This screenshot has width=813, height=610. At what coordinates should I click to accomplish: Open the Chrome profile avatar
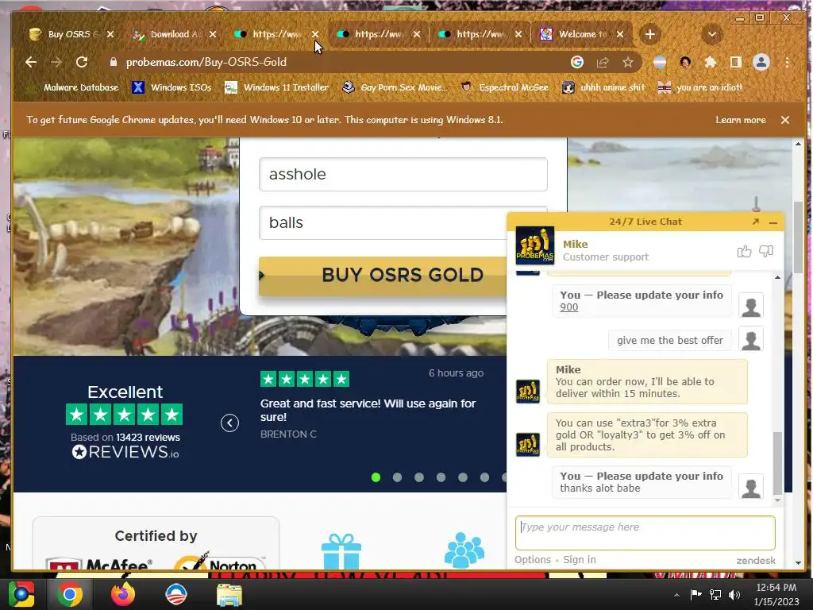coord(761,62)
